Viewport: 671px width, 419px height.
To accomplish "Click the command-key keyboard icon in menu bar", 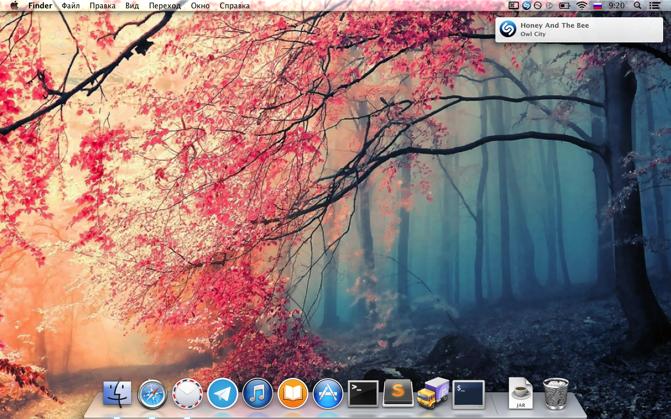I will tap(514, 6).
